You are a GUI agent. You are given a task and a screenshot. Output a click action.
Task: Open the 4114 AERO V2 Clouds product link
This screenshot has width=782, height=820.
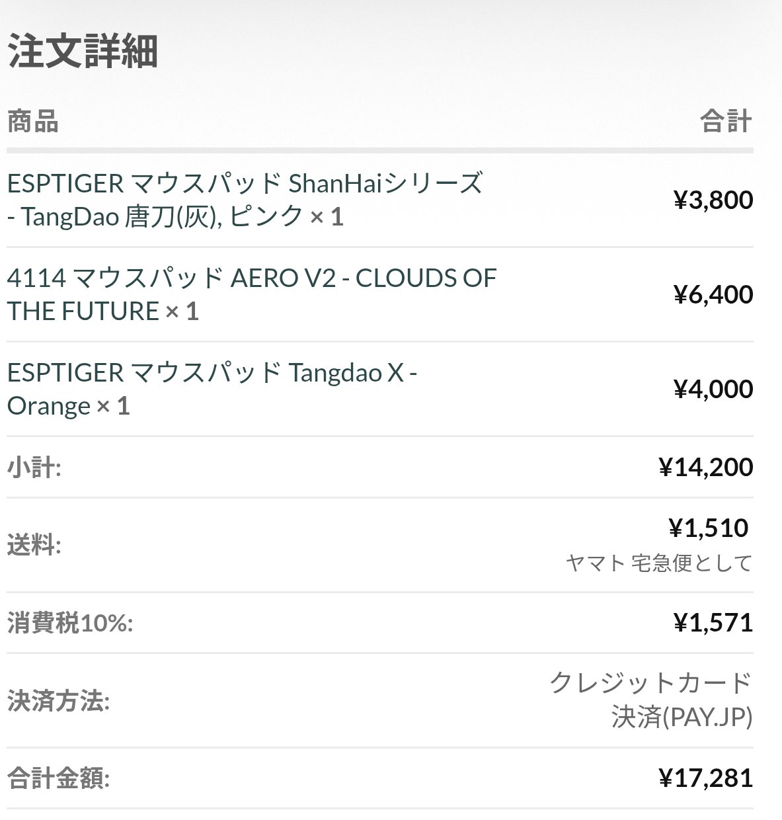(251, 294)
